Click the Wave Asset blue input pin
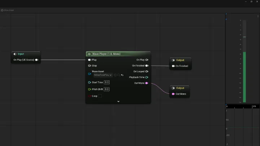This screenshot has height=146, width=260. pos(90,74)
